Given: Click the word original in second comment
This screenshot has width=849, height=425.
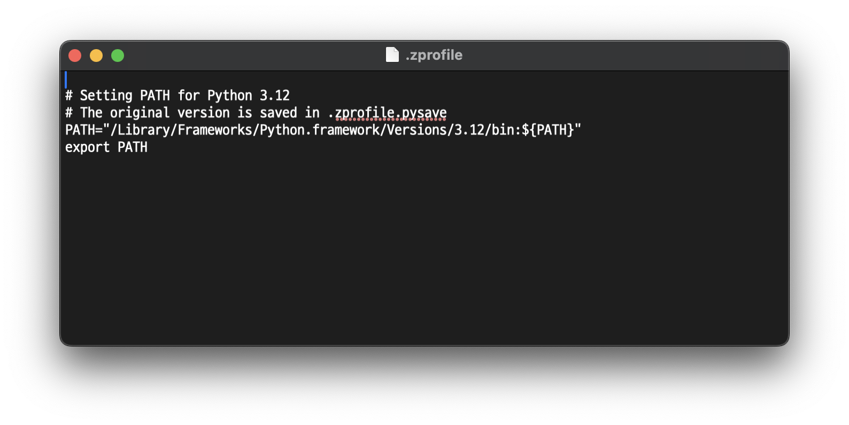Looking at the screenshot, I should point(140,113).
